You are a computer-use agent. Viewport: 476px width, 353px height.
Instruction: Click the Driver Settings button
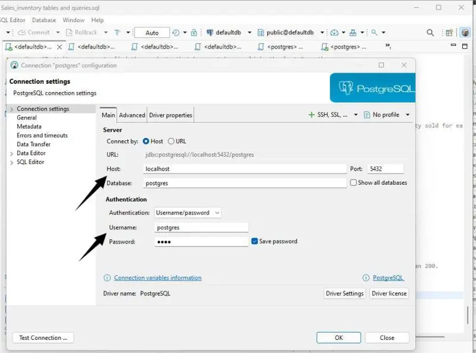coord(345,294)
